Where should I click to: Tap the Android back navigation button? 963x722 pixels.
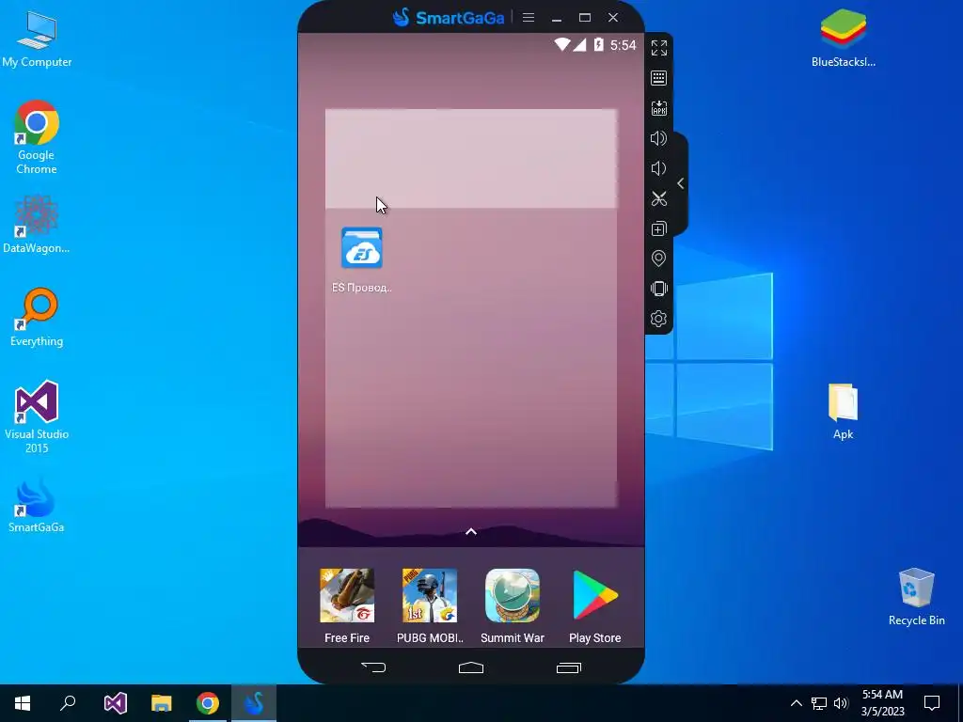[x=373, y=667]
